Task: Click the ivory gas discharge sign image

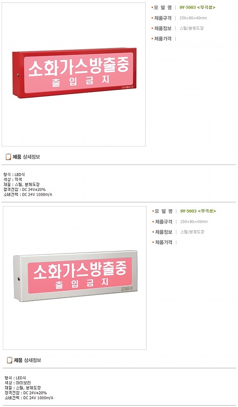Action: coord(75,276)
